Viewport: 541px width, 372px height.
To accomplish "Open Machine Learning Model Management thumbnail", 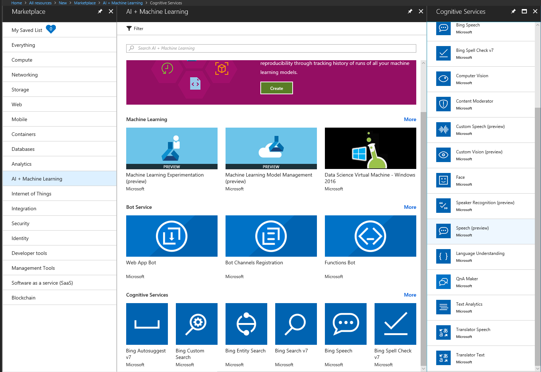I will [271, 148].
